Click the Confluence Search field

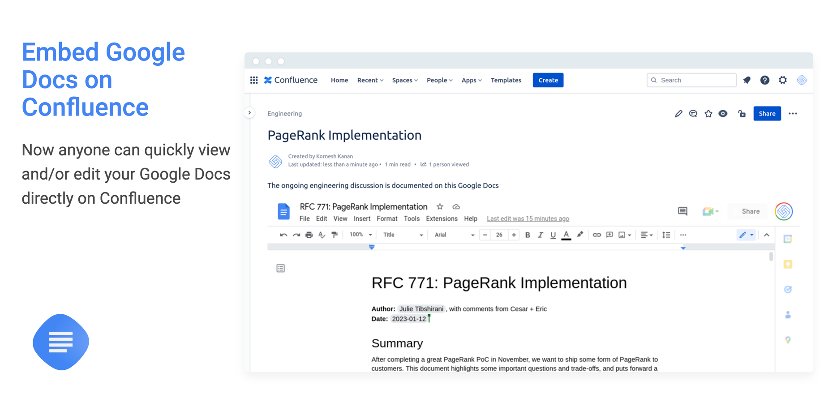[x=691, y=80]
